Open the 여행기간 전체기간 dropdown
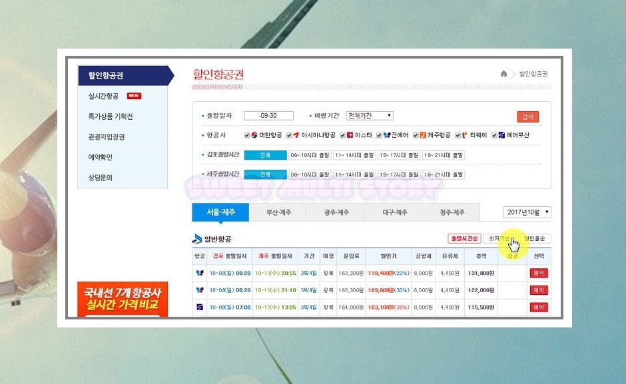Image resolution: width=626 pixels, height=384 pixels. 370,116
